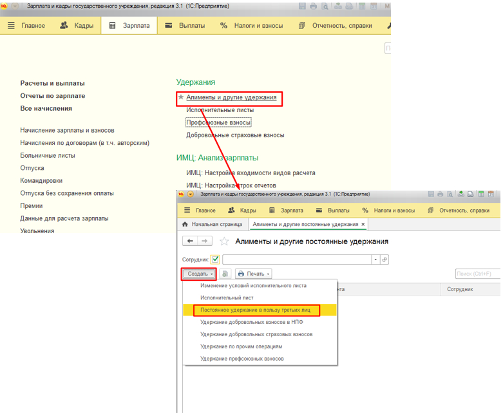Choose Исполнительный лист from the Создать menu
Screen dimensions: 503x416
[x=227, y=298]
